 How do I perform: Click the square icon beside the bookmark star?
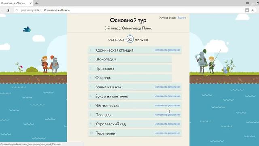coord(247,10)
